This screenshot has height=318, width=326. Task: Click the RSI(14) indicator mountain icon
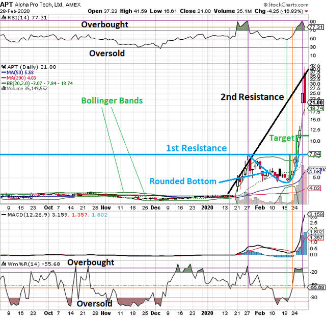point(4,18)
